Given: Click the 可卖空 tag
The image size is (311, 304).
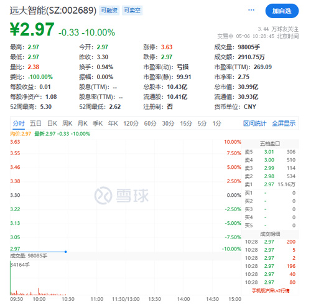Looking at the screenshot, I should [x=132, y=11].
